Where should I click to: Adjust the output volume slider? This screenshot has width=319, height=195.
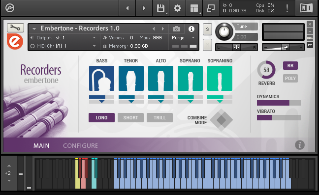pyautogui.click(x=283, y=47)
